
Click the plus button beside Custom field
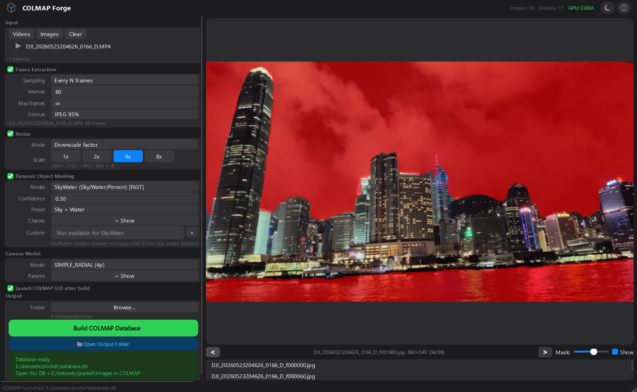point(192,233)
